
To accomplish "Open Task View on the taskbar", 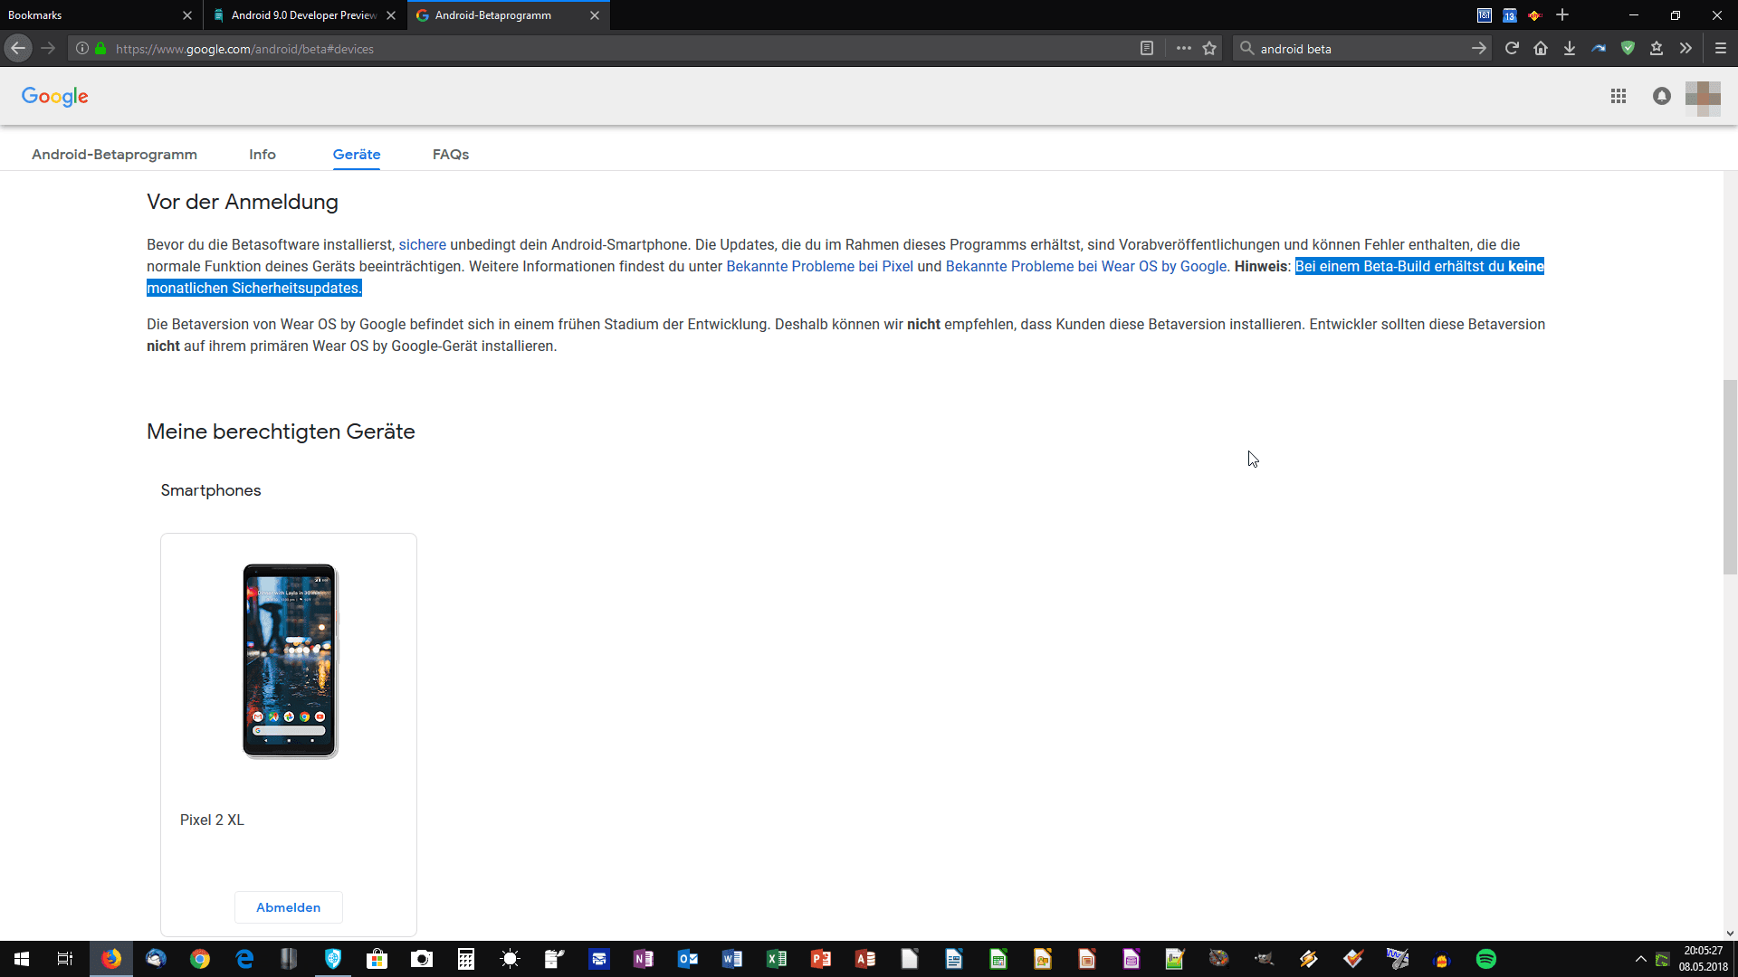I will click(x=65, y=959).
